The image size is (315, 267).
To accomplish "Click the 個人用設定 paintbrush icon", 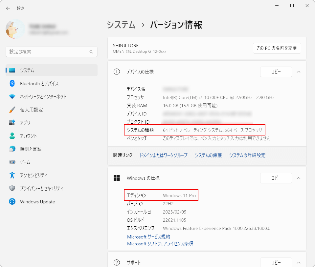I will tap(12, 110).
